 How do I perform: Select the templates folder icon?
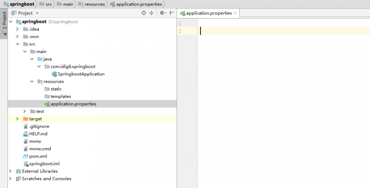pyautogui.click(x=47, y=97)
